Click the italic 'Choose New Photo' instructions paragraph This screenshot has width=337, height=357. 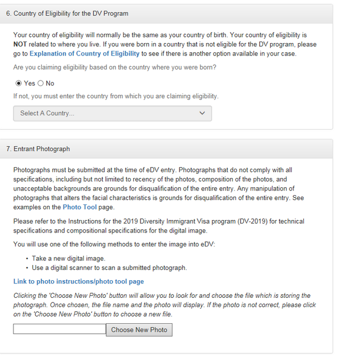(x=164, y=305)
